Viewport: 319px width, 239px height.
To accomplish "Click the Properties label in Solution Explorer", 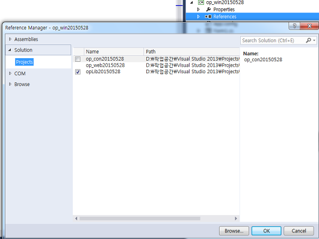I will [x=224, y=10].
